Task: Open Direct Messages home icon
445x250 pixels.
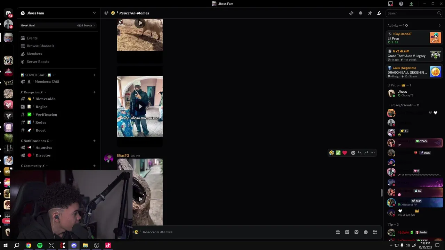Action: tap(8, 13)
